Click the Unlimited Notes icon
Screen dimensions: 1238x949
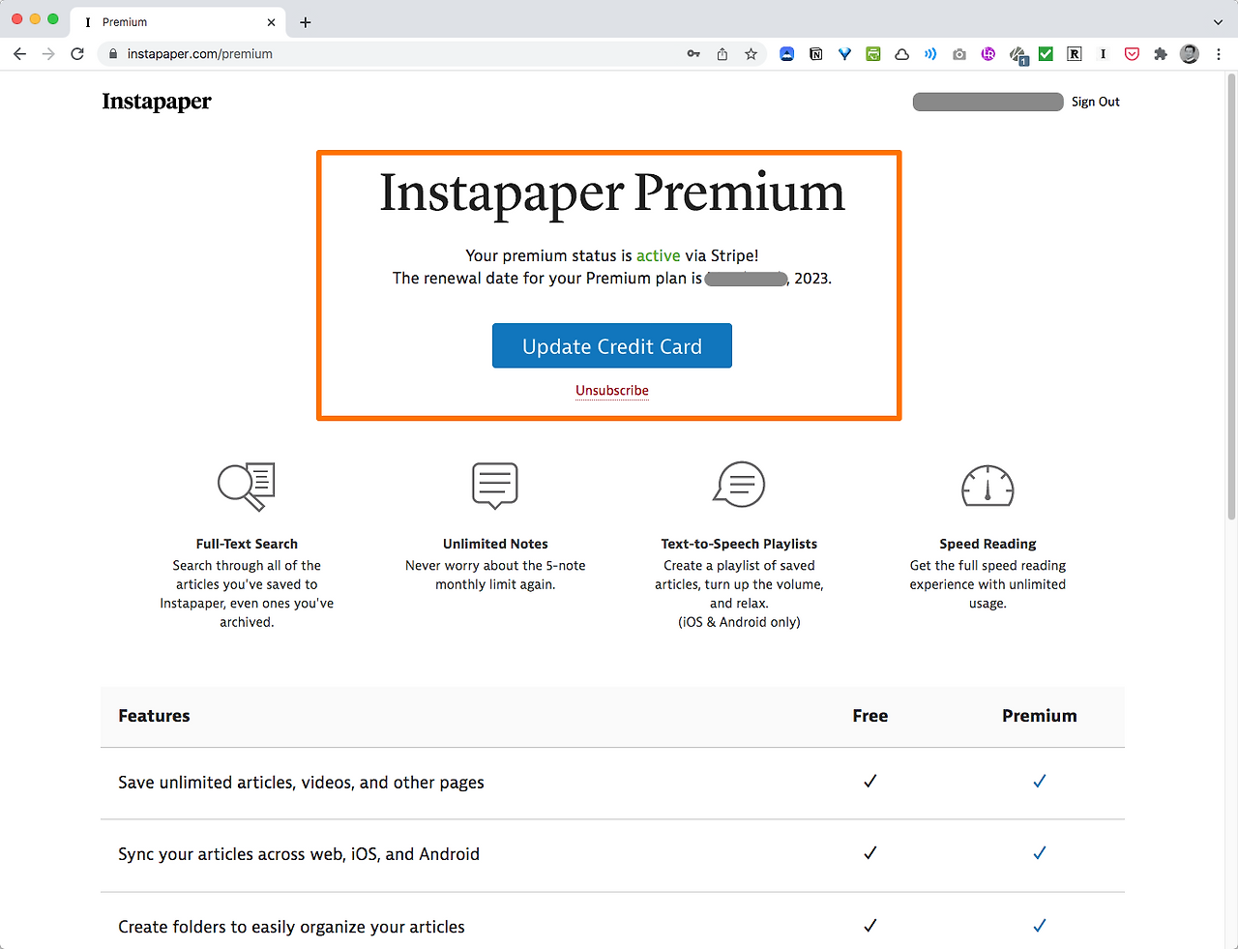click(x=495, y=485)
